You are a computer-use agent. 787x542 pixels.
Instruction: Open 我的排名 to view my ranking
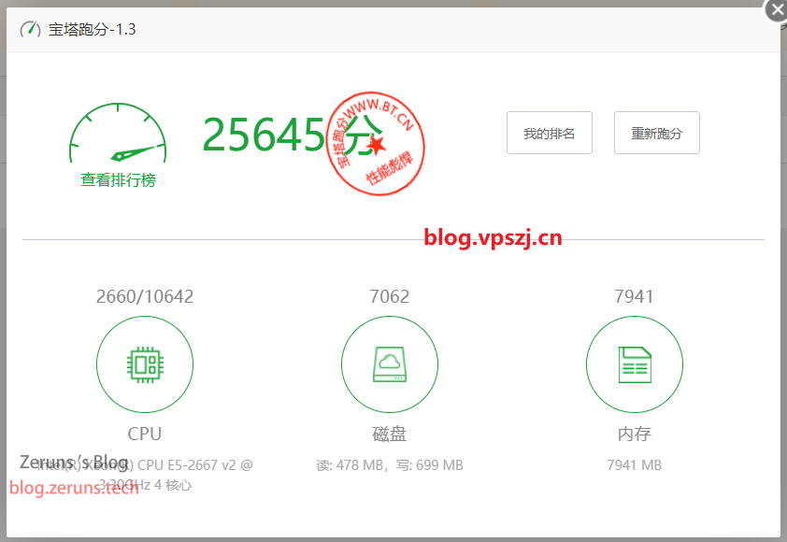click(550, 133)
